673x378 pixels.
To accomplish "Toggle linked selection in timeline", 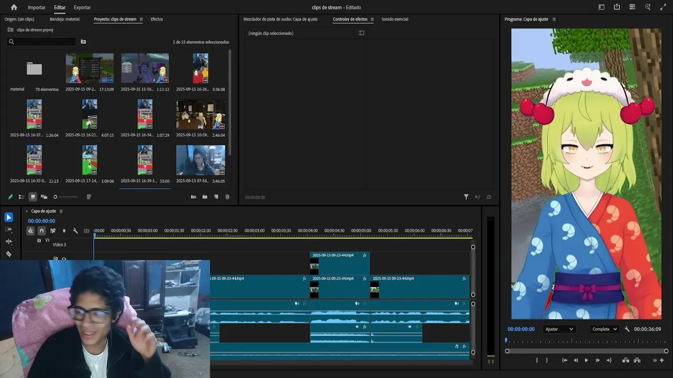I will click(x=53, y=230).
